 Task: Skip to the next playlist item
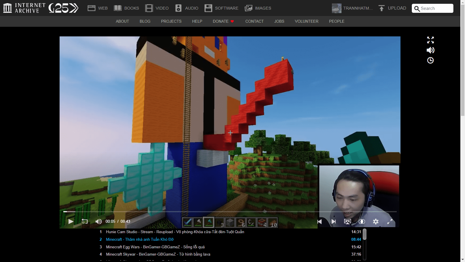tap(334, 222)
